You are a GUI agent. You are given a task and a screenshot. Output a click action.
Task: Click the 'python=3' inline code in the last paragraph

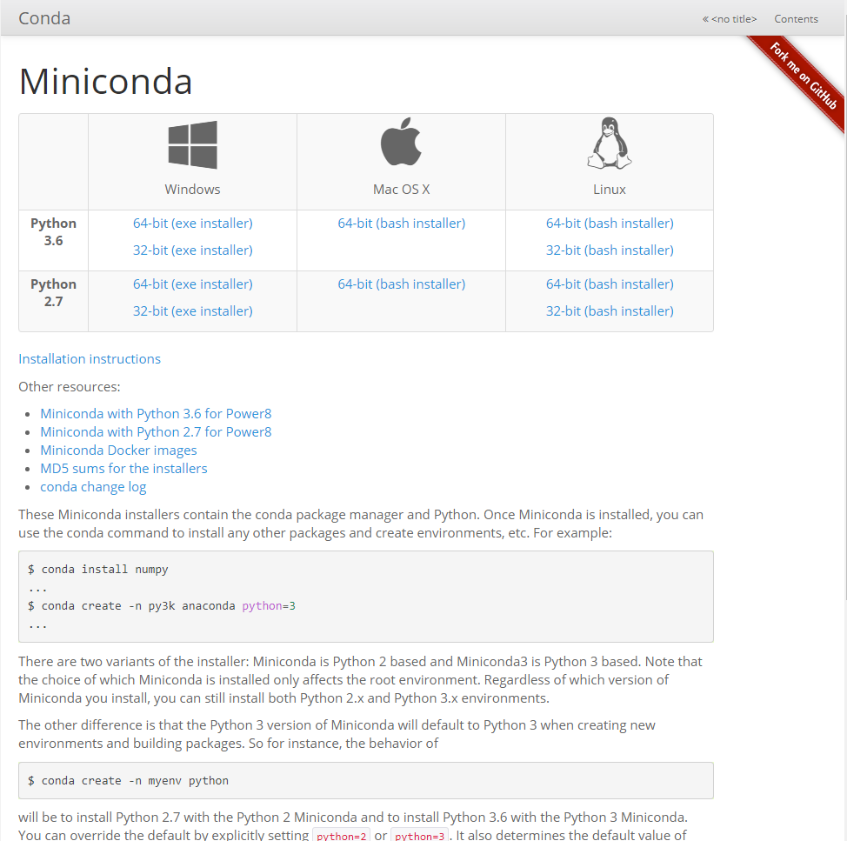[420, 836]
